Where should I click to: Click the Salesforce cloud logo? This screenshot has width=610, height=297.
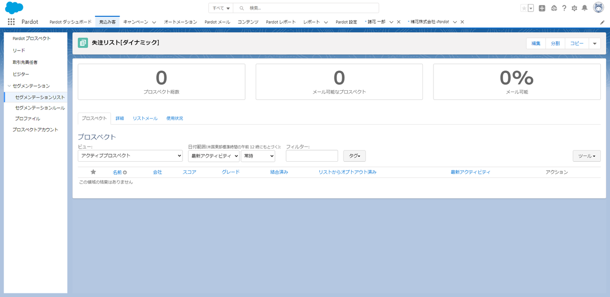pos(14,8)
